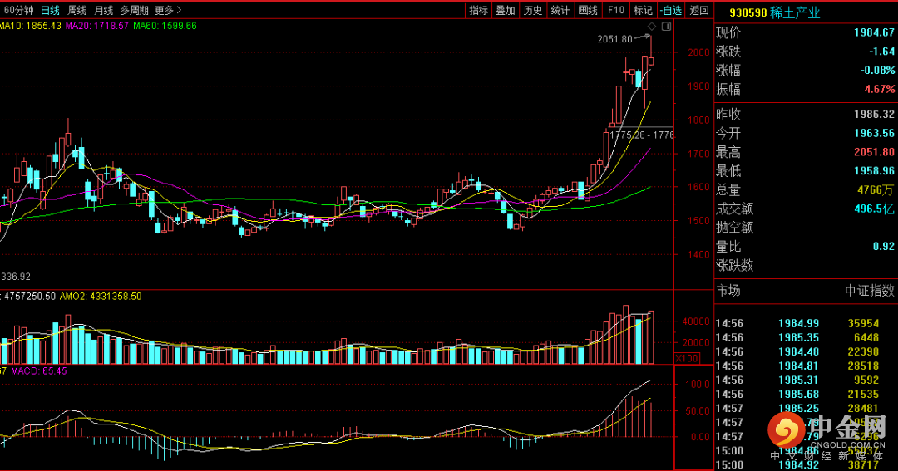Click tick volume 21535
This screenshot has width=898, height=471.
pyautogui.click(x=863, y=395)
